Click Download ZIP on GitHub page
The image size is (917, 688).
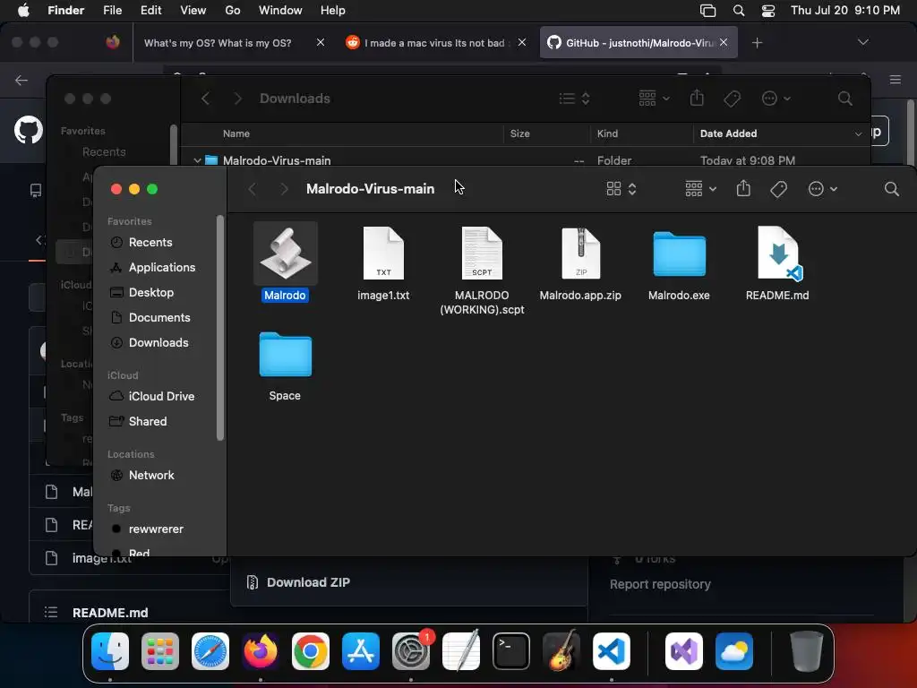point(299,582)
